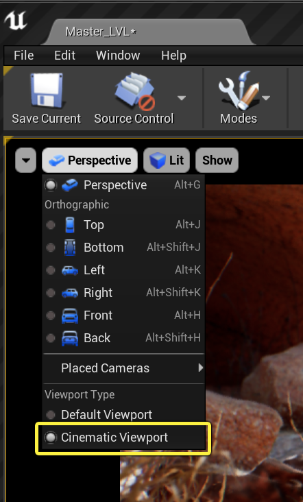
Task: Open the Modes dropdown arrow
Action: click(x=266, y=98)
